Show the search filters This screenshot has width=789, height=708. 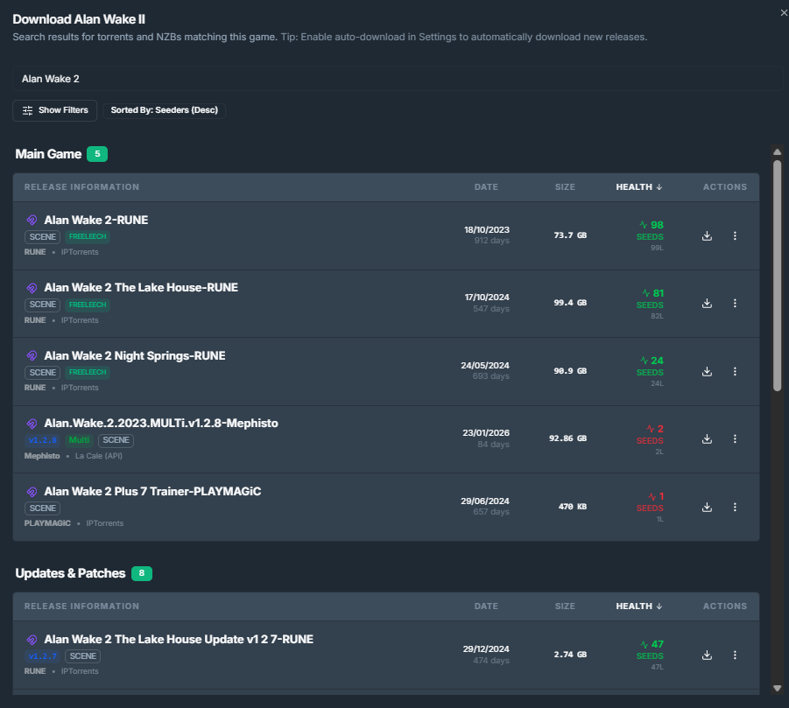click(55, 110)
